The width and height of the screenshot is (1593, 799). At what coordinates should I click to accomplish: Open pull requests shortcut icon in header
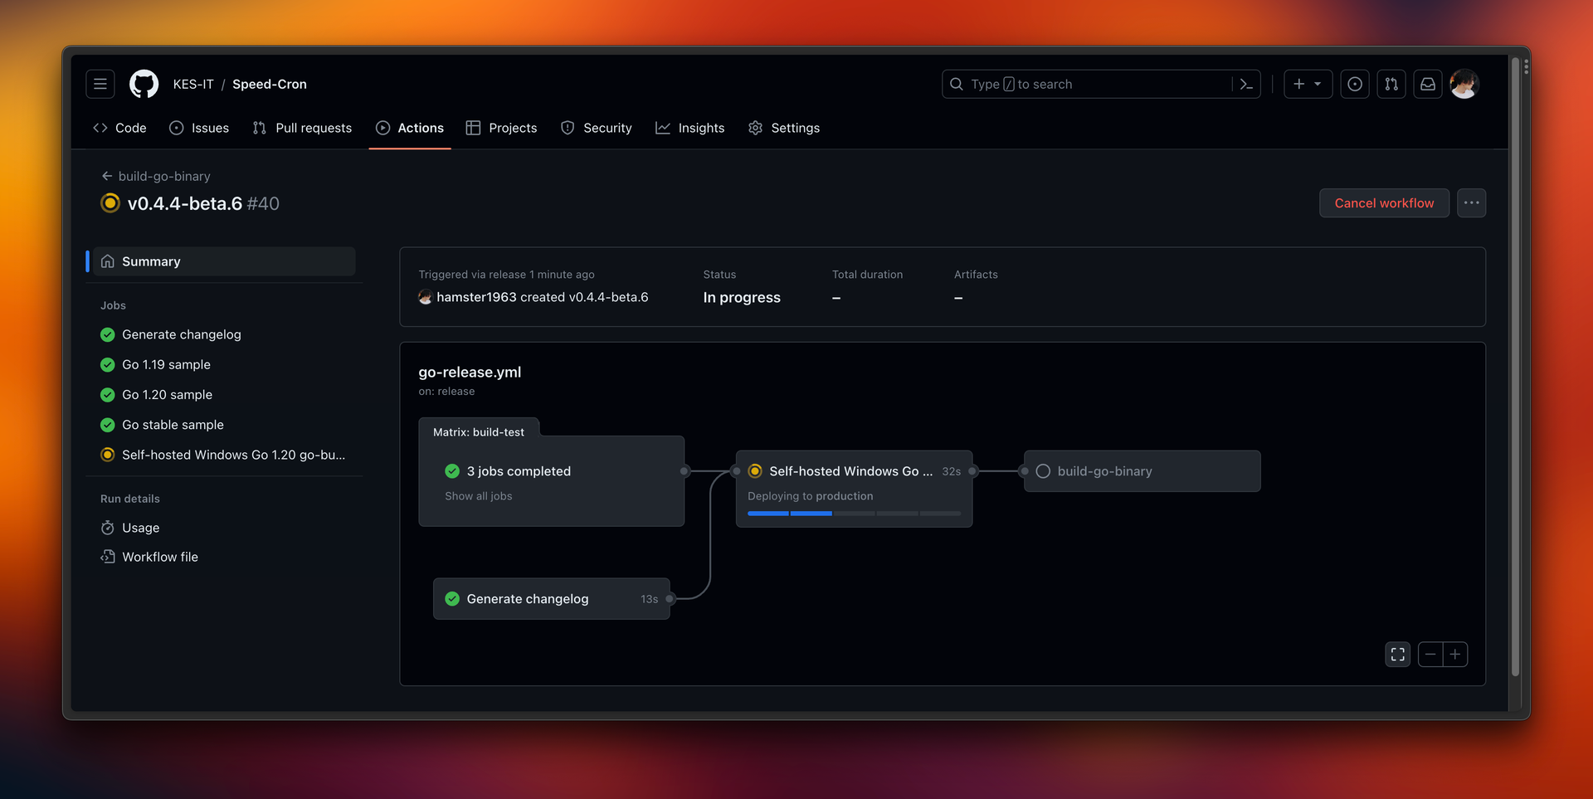(x=1391, y=84)
